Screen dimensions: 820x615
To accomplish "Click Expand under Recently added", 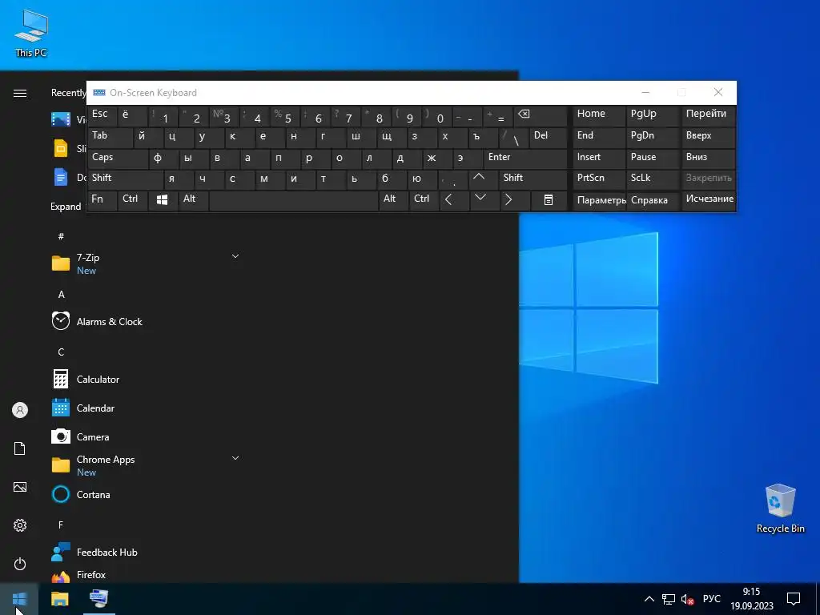I will 66,207.
